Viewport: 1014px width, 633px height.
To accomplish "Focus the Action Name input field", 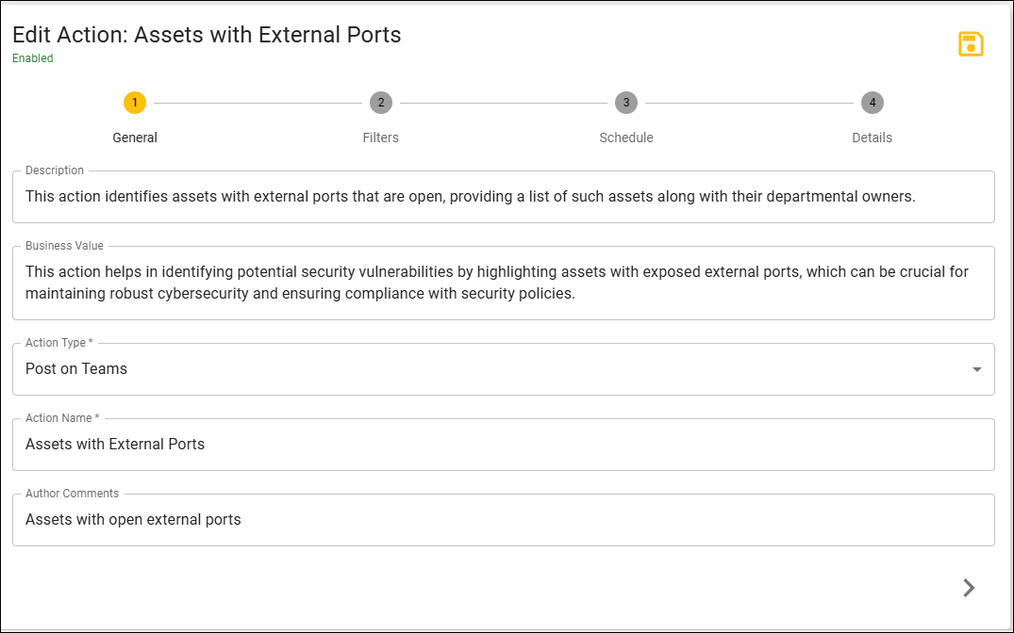I will tap(503, 445).
